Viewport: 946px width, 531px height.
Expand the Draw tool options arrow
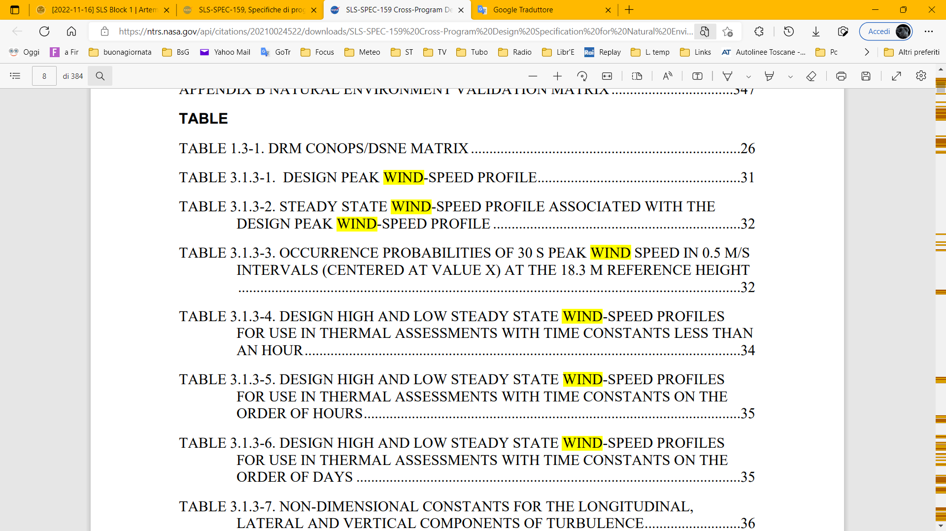coord(748,76)
